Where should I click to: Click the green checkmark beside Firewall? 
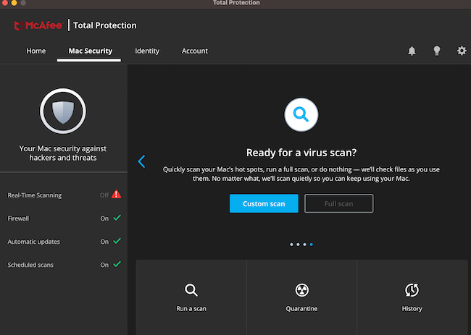[x=117, y=218]
